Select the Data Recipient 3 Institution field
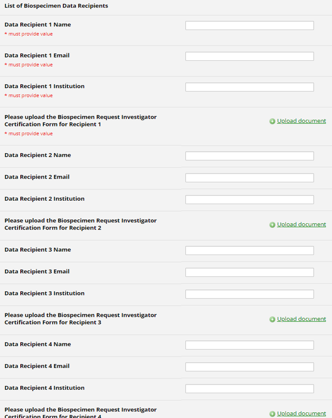 point(249,294)
